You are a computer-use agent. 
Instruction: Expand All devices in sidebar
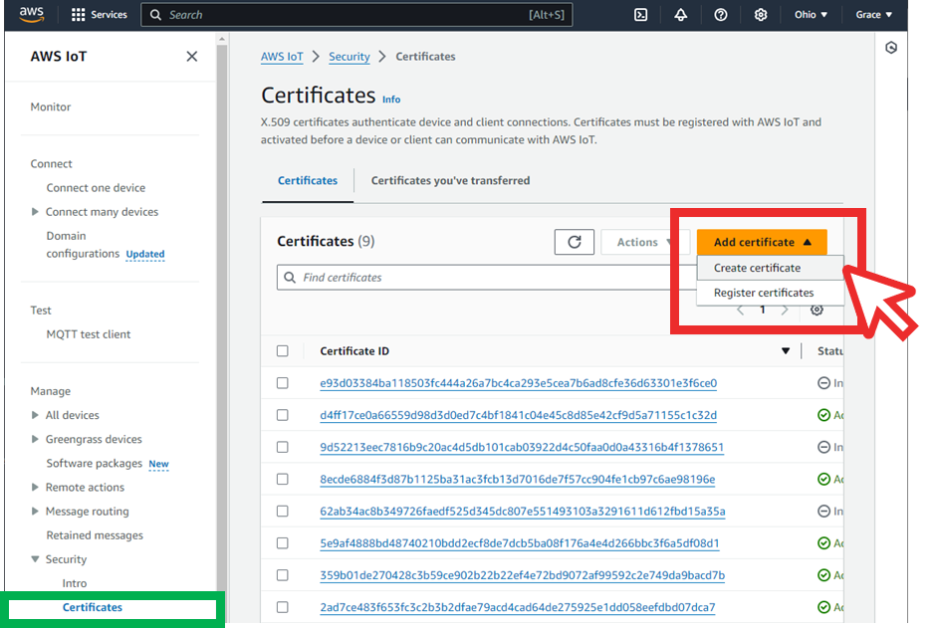point(35,415)
